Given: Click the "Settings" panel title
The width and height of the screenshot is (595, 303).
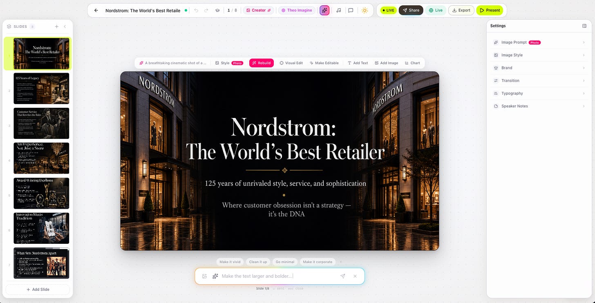Looking at the screenshot, I should pos(498,26).
